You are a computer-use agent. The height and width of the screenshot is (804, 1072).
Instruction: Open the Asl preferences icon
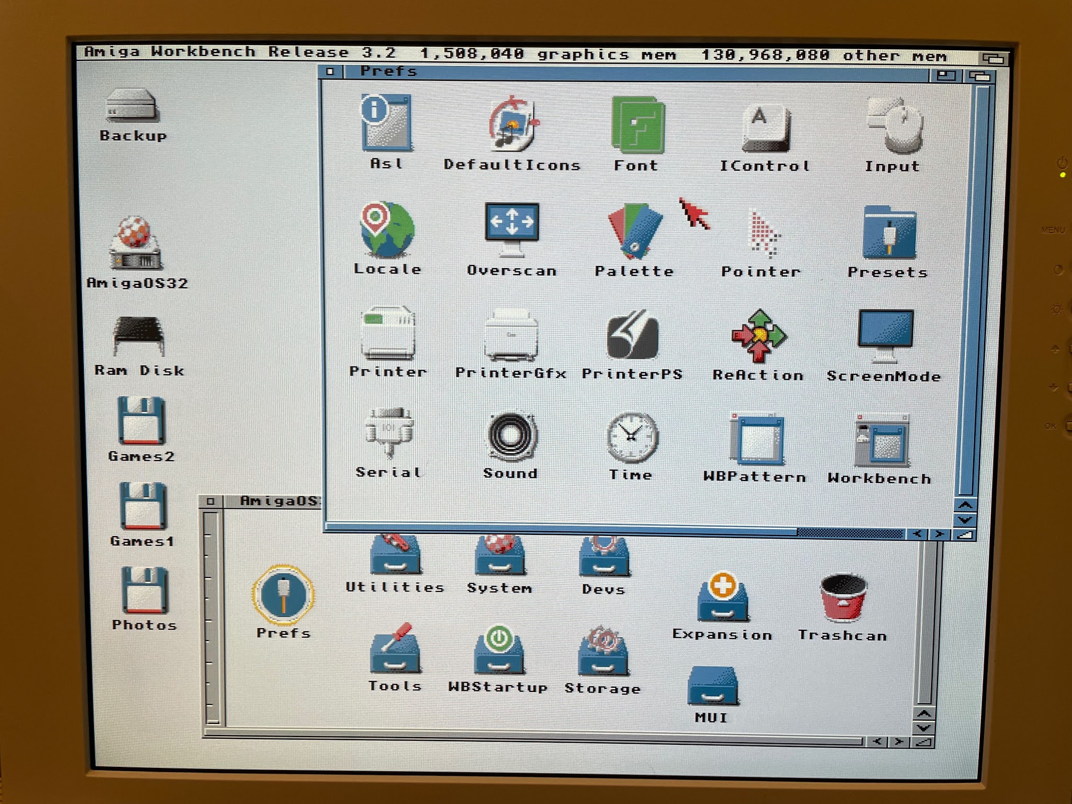pyautogui.click(x=386, y=124)
